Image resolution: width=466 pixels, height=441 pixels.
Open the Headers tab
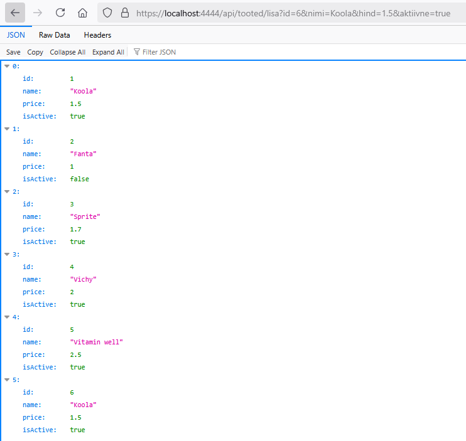click(97, 35)
